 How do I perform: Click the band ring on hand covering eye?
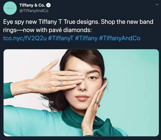point(61,83)
